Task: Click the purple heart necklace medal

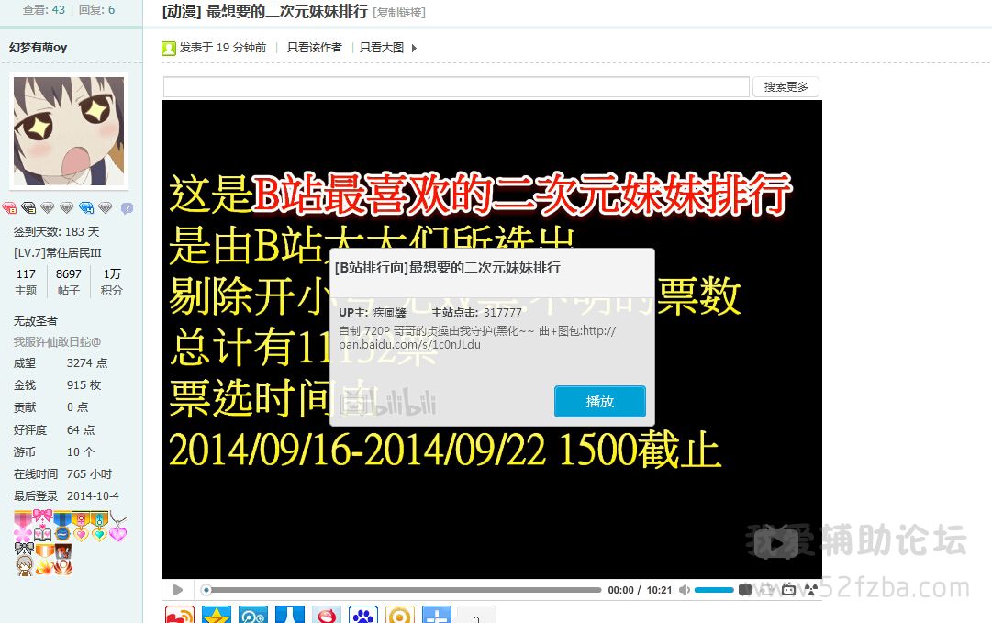Action: click(118, 527)
